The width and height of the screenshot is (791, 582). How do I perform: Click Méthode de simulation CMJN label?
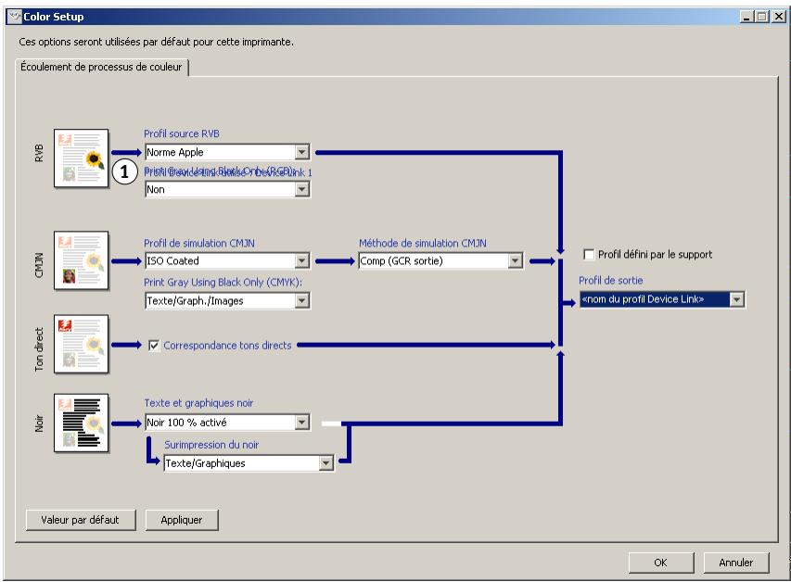pos(423,243)
